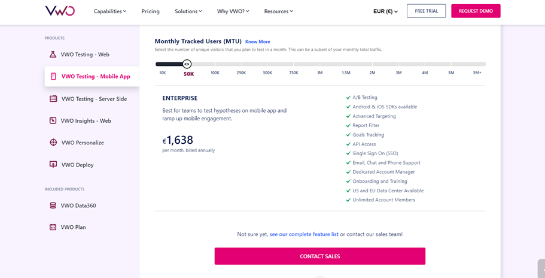
Task: Set MTU slider to 250K mark
Action: coord(241,64)
